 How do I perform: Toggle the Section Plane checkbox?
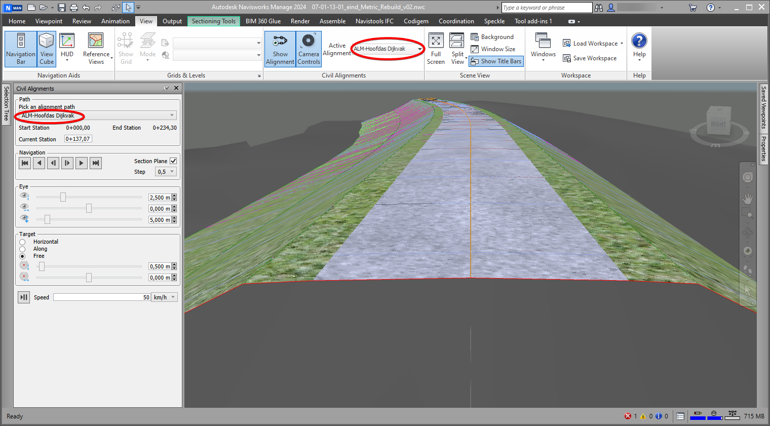click(173, 161)
